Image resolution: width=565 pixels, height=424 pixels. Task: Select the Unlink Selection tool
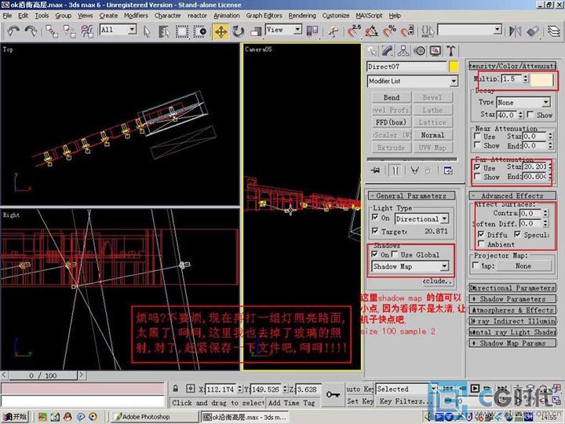(69, 31)
